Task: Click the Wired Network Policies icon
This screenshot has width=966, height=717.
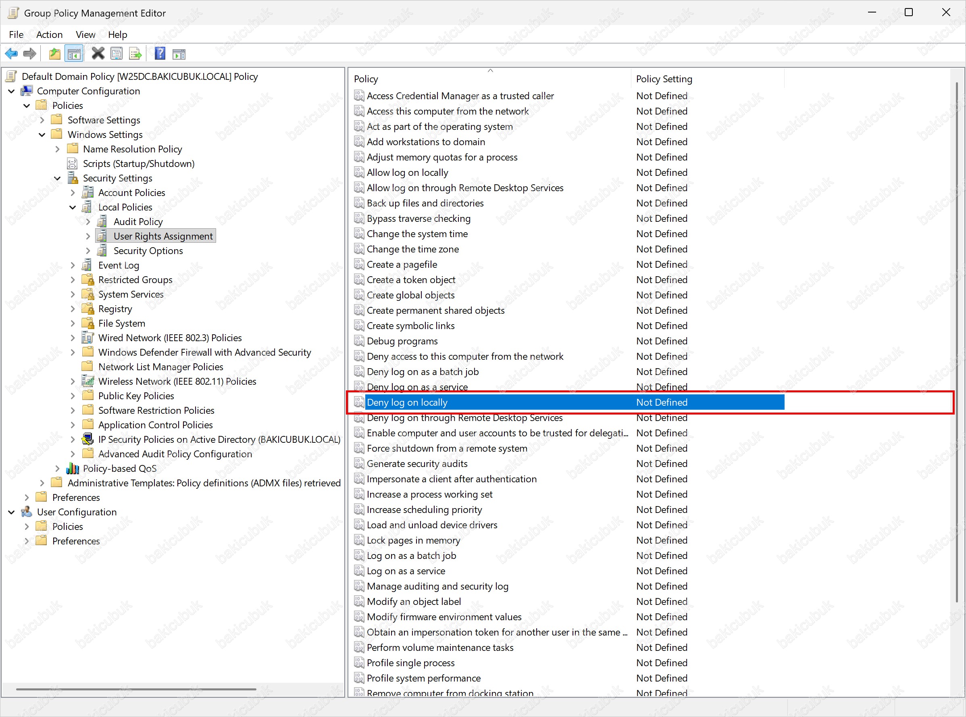Action: tap(87, 338)
